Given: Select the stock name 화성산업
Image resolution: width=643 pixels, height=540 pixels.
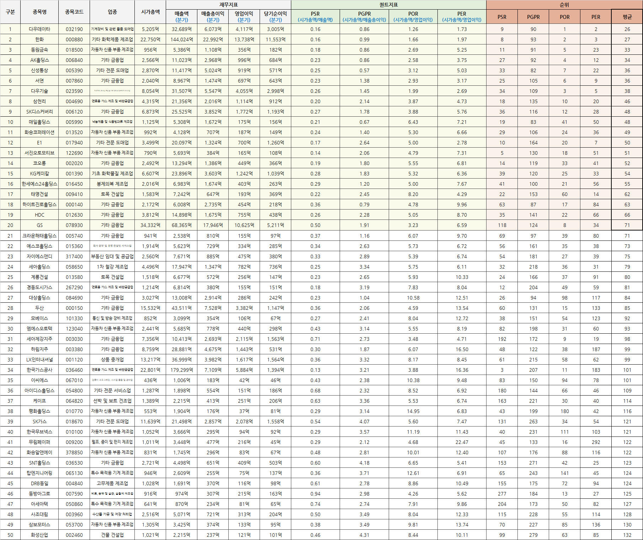Looking at the screenshot, I should [39, 535].
